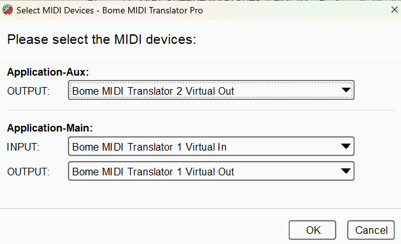Click the empty area left of OK button
Image resolution: width=401 pixels, height=244 pixels.
[143, 230]
